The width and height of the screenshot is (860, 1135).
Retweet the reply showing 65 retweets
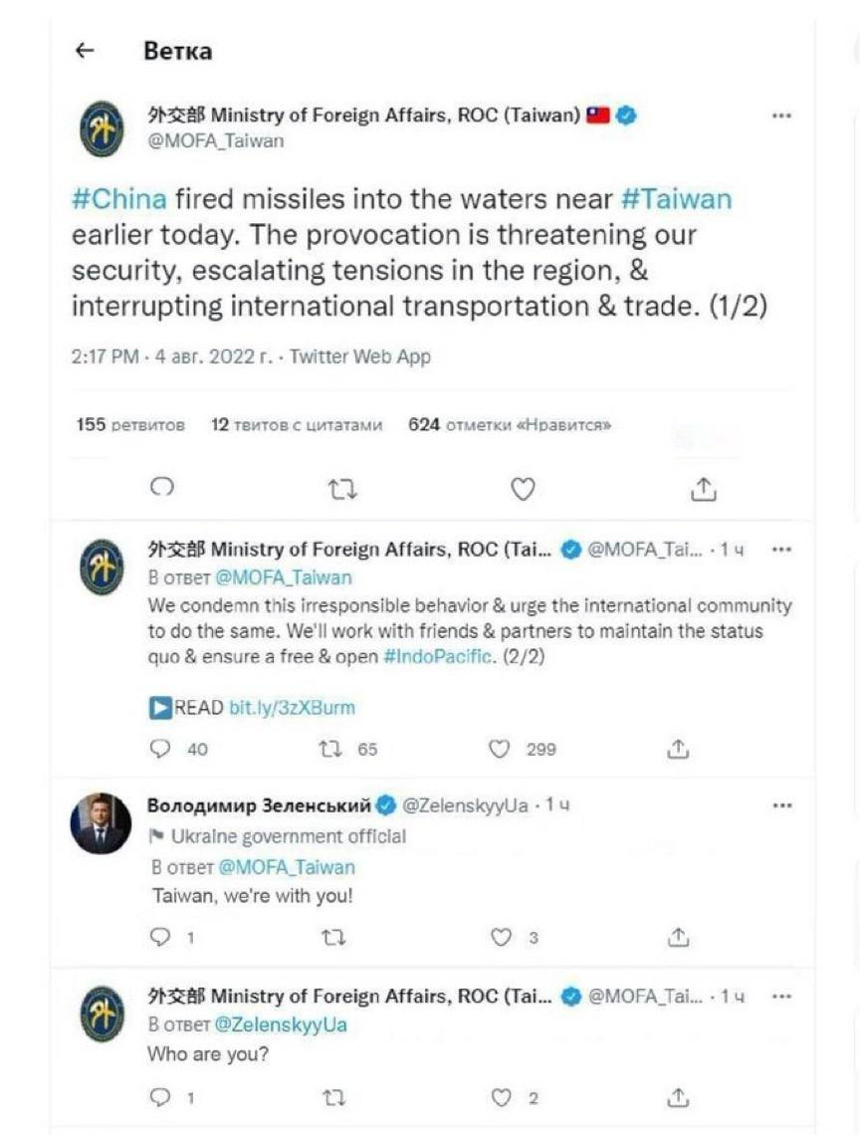pos(330,749)
